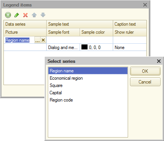Confirm the selection with OK
The height and width of the screenshot is (141, 164).
145,71
